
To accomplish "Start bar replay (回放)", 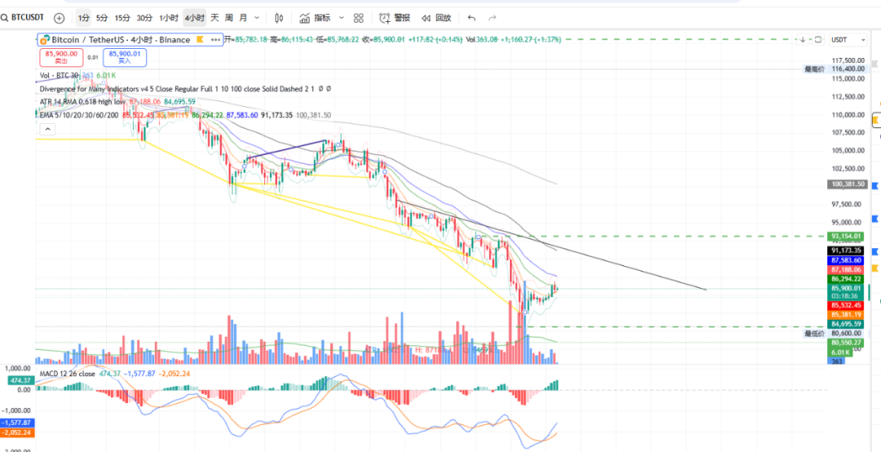I will click(x=436, y=17).
